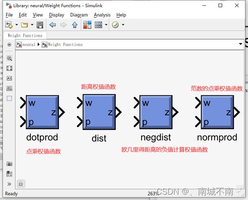Viewport: 248px width, 200px height.
Task: Click the annotation 欧几里得距离的负值计算权值函数
Action: pyautogui.click(x=165, y=149)
